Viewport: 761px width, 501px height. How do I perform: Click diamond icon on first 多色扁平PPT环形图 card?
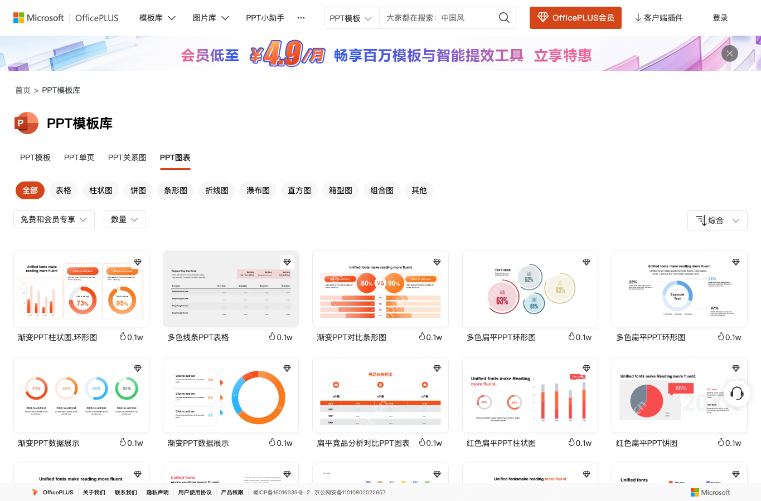pos(586,262)
